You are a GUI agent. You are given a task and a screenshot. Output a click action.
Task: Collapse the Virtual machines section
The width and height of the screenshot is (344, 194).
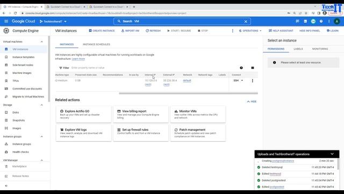point(42,41)
